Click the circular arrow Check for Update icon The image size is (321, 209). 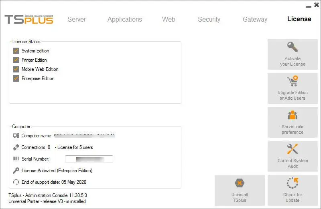coord(293,183)
